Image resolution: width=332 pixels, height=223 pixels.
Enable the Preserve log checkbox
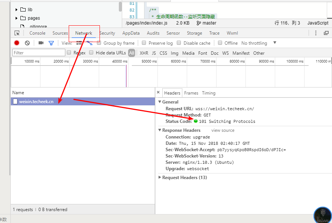point(144,43)
